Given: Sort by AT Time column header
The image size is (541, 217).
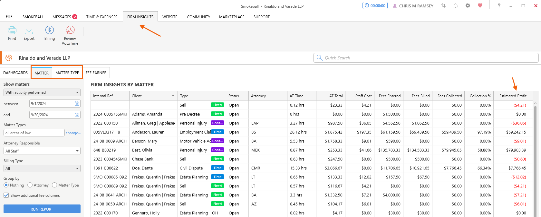Looking at the screenshot, I should click(302, 96).
